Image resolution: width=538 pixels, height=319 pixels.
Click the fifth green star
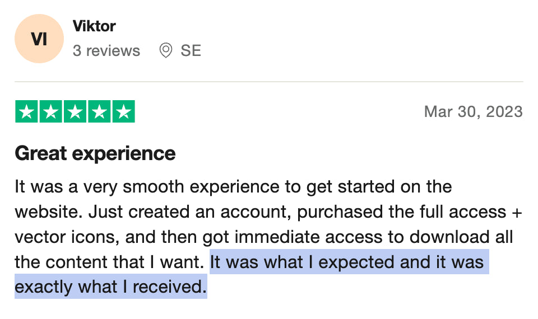click(x=123, y=111)
